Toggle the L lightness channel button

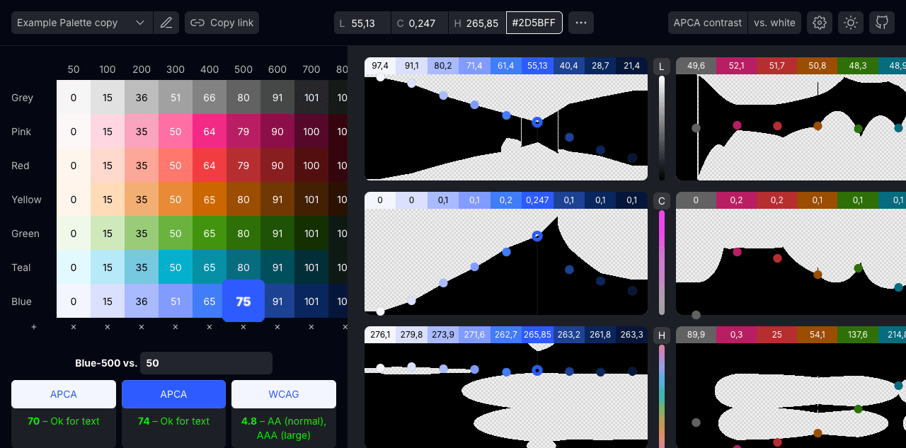click(662, 67)
